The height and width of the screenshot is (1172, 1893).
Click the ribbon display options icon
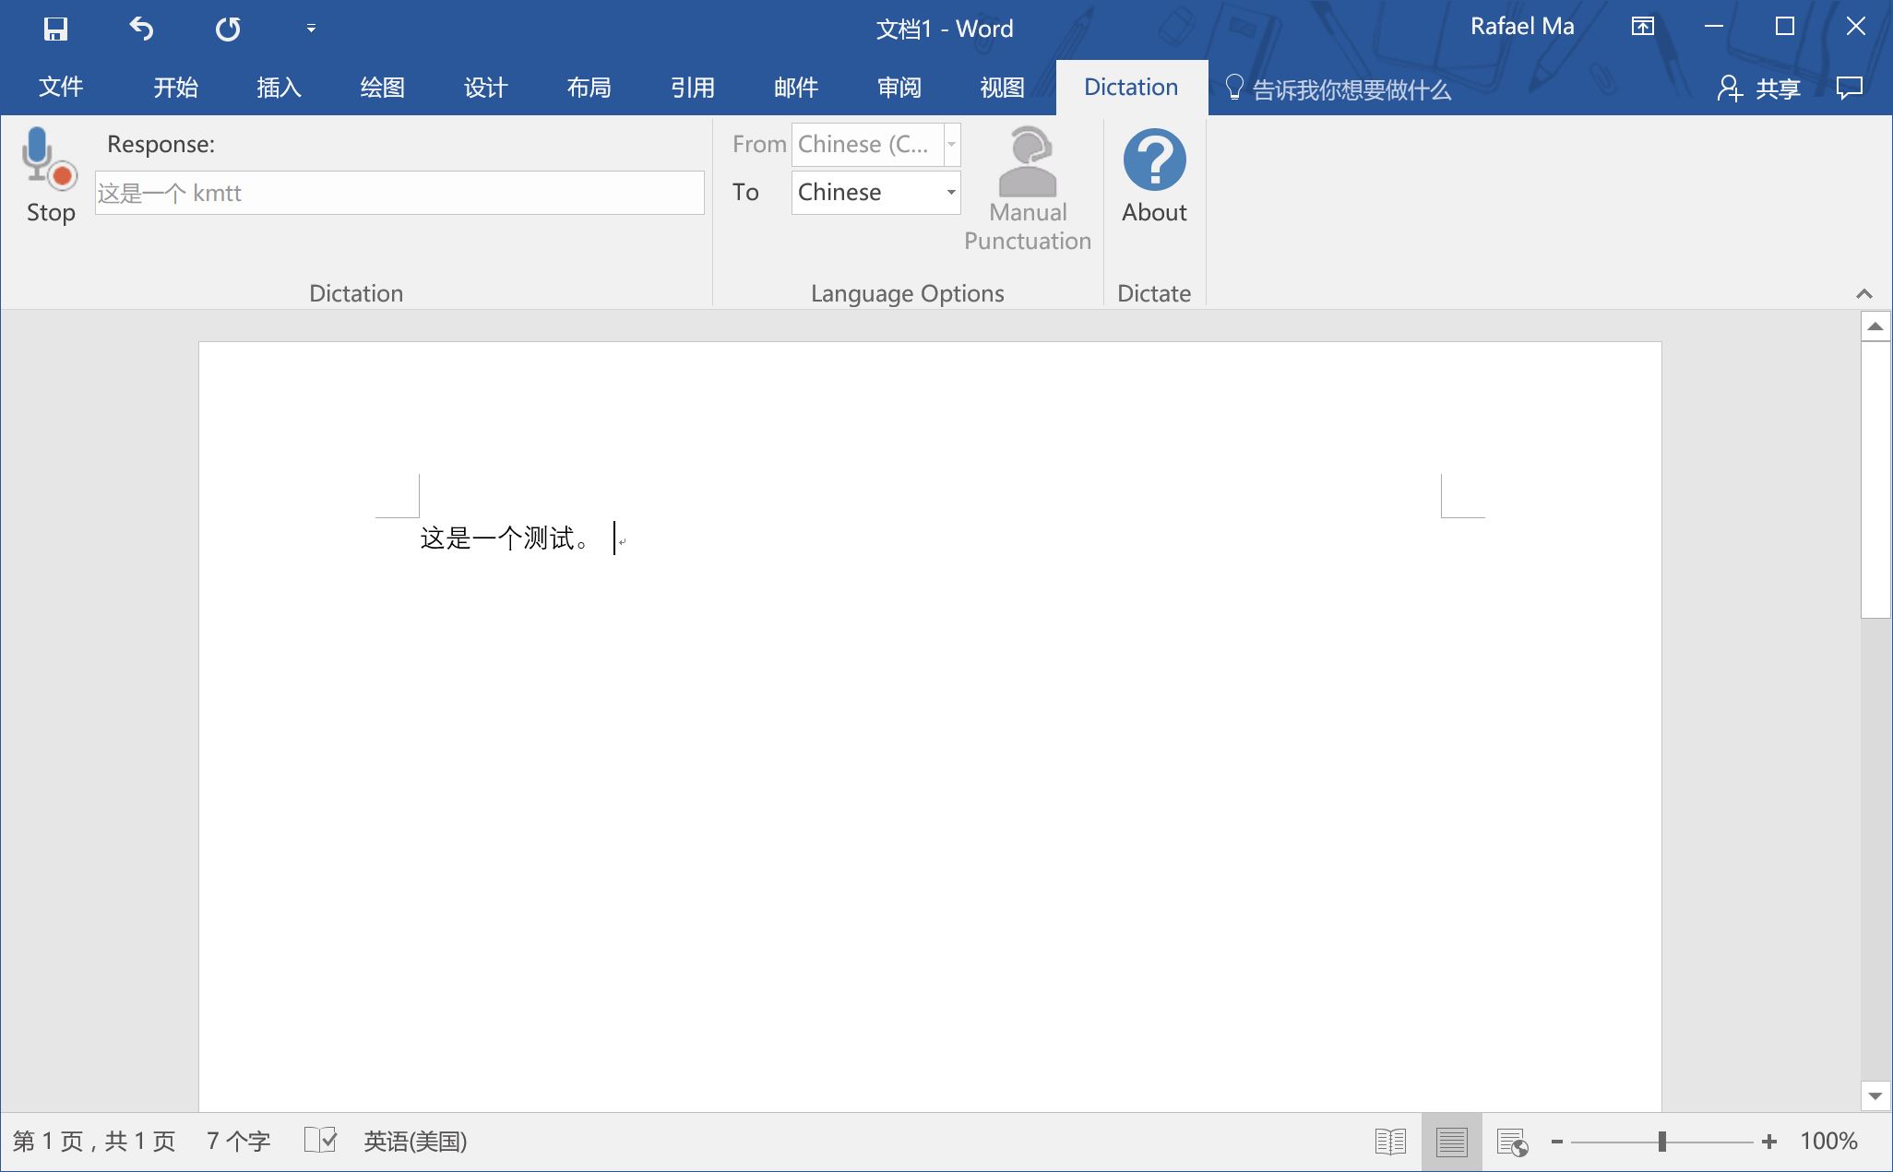1642,27
